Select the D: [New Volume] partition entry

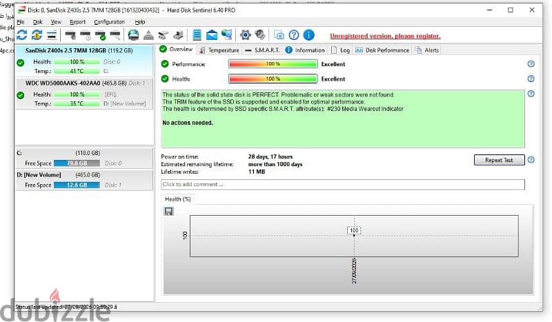84,180
